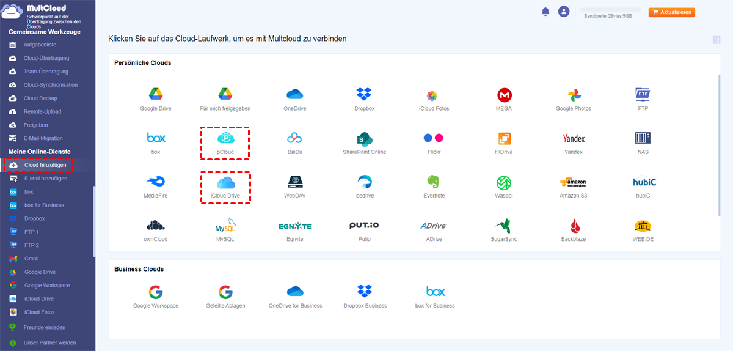Click E-Mail hinzufügen in the sidebar
733x351 pixels.
pos(47,179)
